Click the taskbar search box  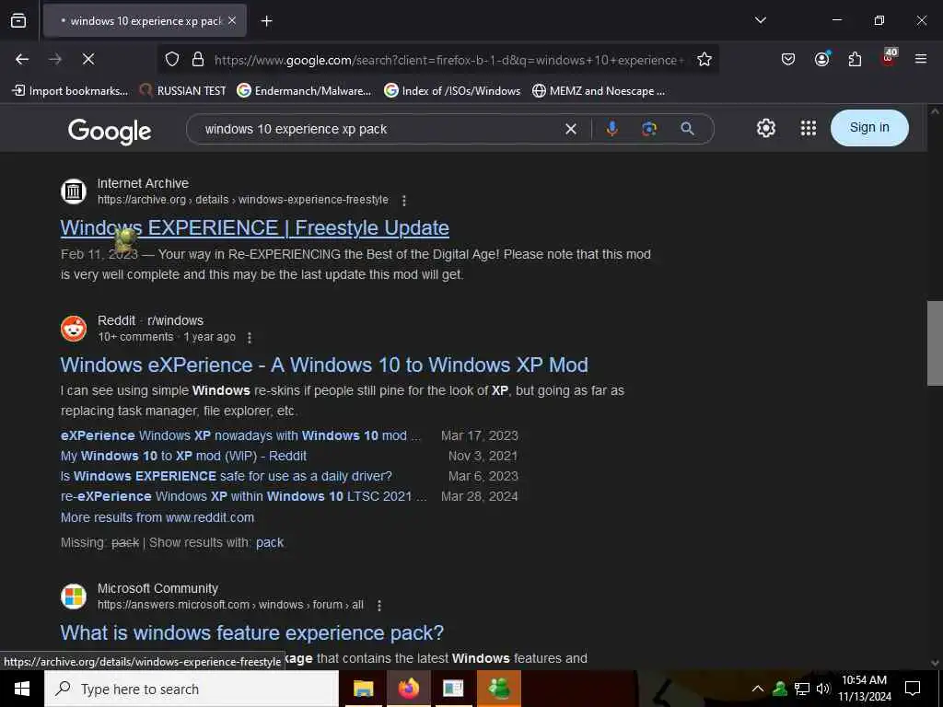[192, 689]
